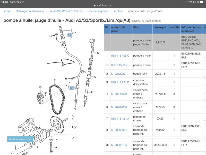The height and width of the screenshot is (155, 206).
Task: Select pompe a huile title in 03G 115 105 row
Action: pos(142,65)
